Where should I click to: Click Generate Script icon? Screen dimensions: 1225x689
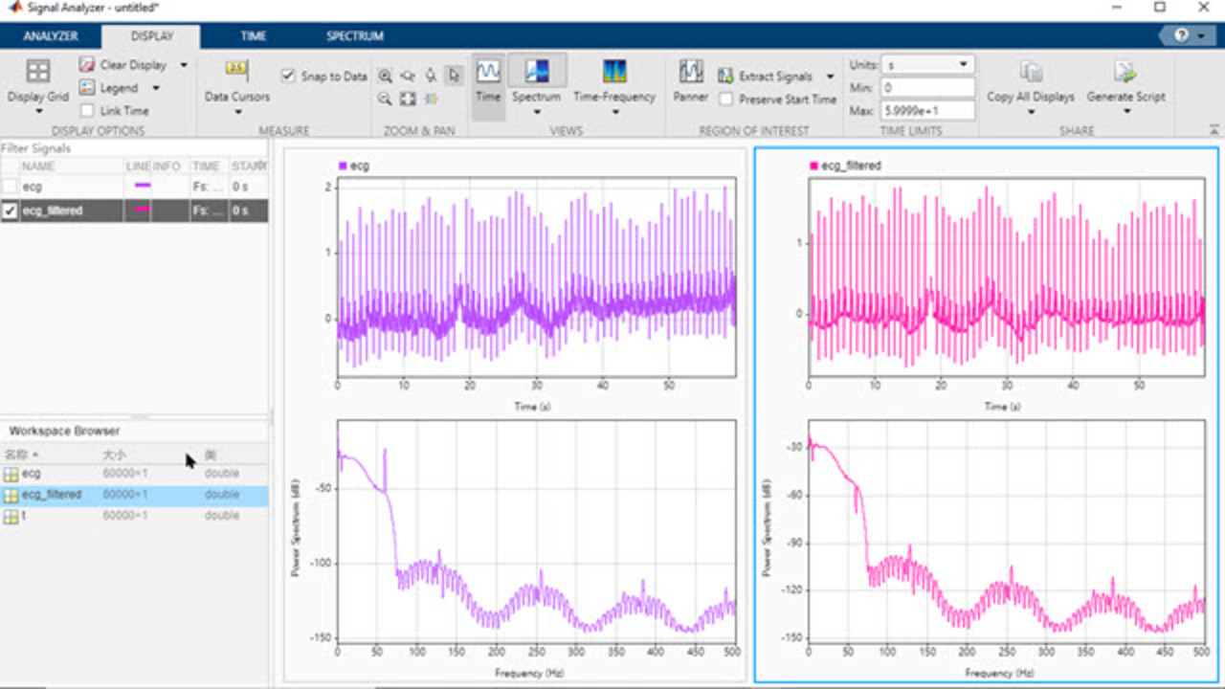pyautogui.click(x=1125, y=72)
